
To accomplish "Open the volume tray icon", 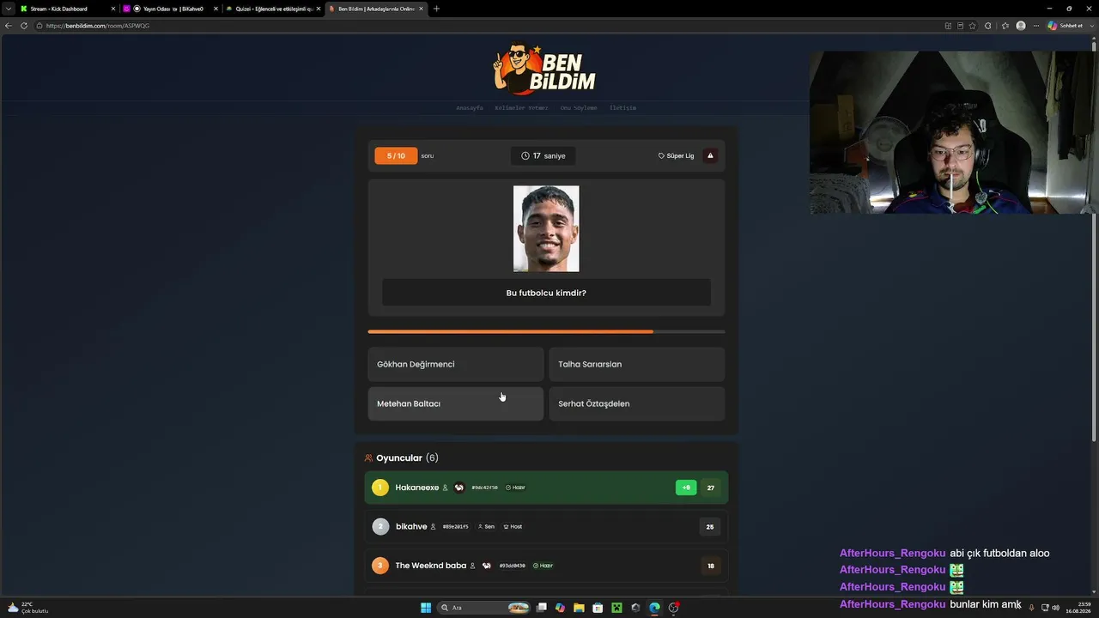I will click(x=1055, y=608).
